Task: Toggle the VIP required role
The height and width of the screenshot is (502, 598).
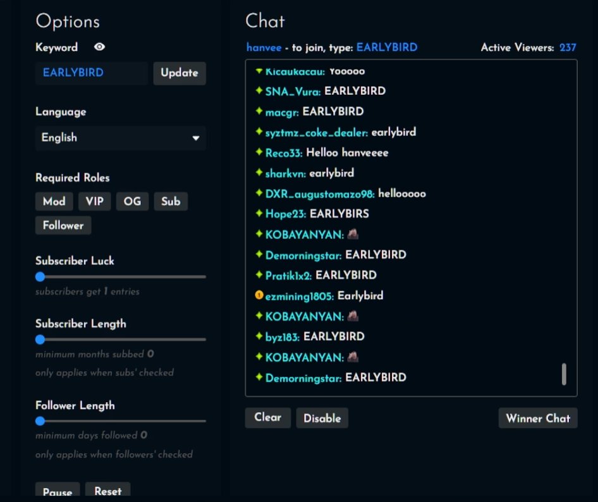Action: 95,202
